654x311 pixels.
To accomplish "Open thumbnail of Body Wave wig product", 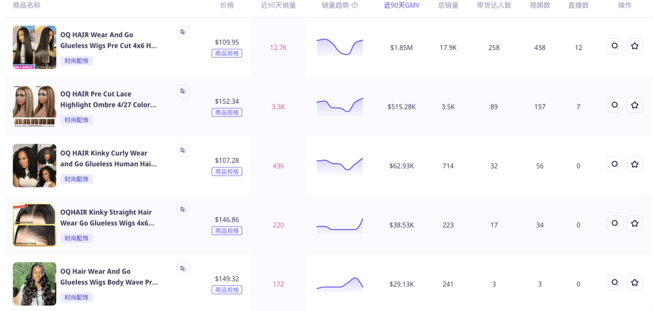I will point(35,284).
